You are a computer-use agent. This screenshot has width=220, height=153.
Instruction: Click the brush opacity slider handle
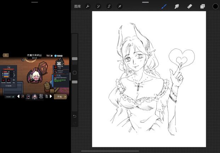75,82
